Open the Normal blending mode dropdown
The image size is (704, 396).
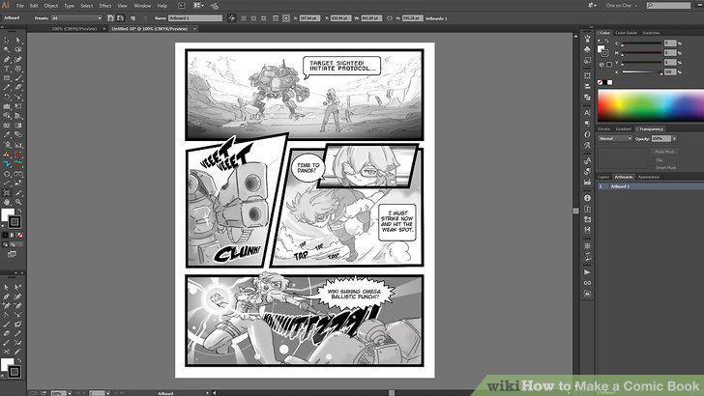click(615, 138)
